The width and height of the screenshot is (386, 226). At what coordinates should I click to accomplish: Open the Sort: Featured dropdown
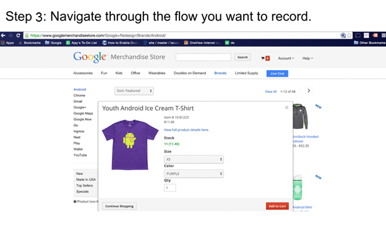point(134,90)
